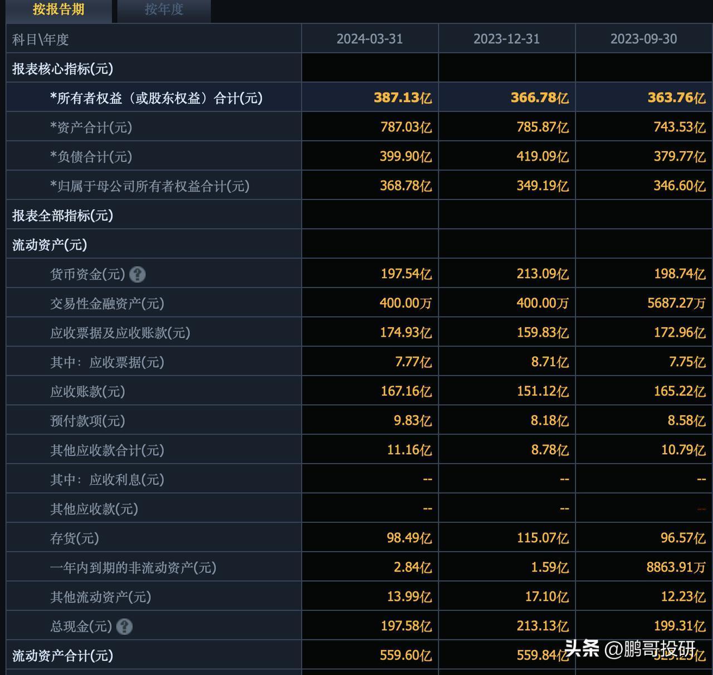The width and height of the screenshot is (713, 675).
Task: Click the value 5687.27万
Action: 676,303
